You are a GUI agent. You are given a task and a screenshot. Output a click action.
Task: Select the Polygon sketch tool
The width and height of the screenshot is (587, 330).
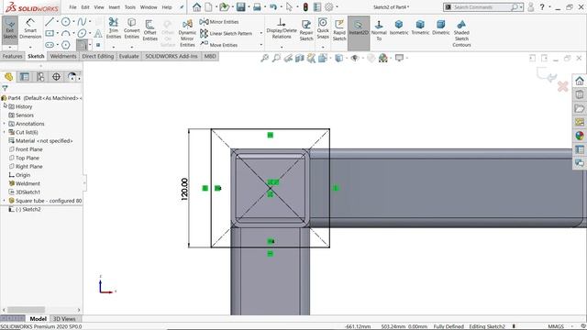click(65, 45)
